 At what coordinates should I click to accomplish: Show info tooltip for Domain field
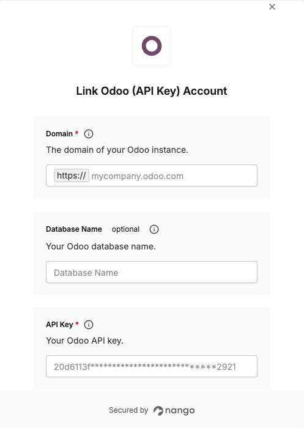(89, 134)
